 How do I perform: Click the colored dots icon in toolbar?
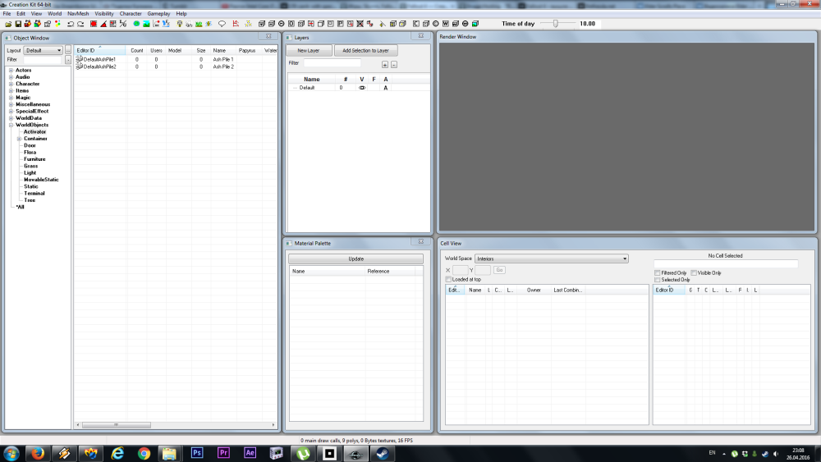click(57, 24)
